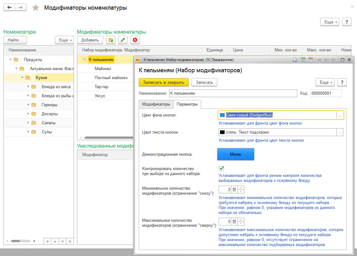Click the green edit pencil icon
357x256 pixels.
(x=123, y=40)
